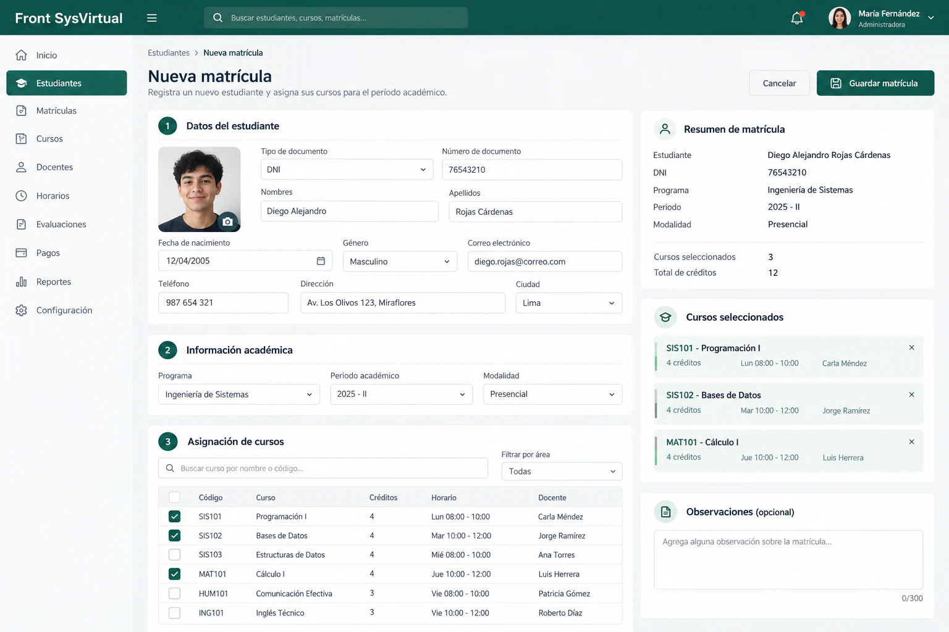This screenshot has height=632, width=949.
Task: Click Estudiantes breadcrumb link
Action: (x=169, y=53)
